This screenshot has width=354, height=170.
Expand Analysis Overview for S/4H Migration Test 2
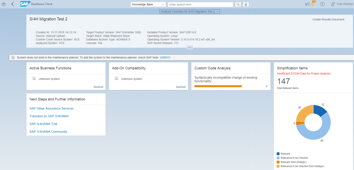click(189, 11)
